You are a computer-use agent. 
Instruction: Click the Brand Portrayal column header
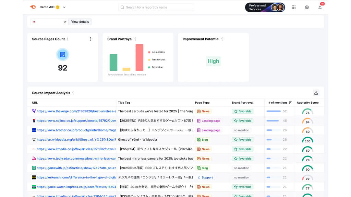(x=242, y=103)
